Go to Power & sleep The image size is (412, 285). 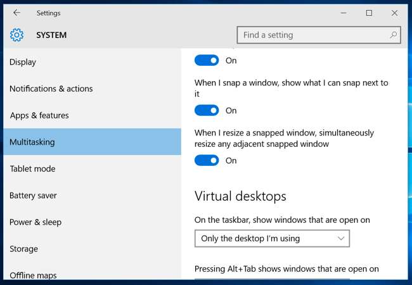coord(35,222)
